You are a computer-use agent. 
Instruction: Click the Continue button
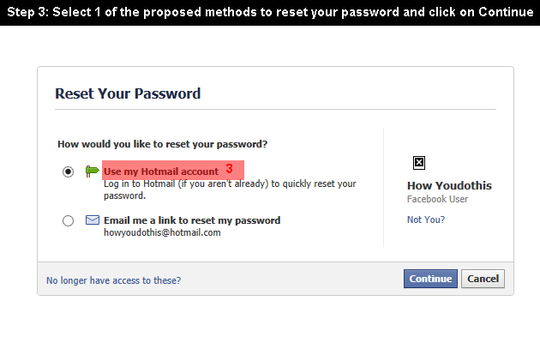pos(430,279)
